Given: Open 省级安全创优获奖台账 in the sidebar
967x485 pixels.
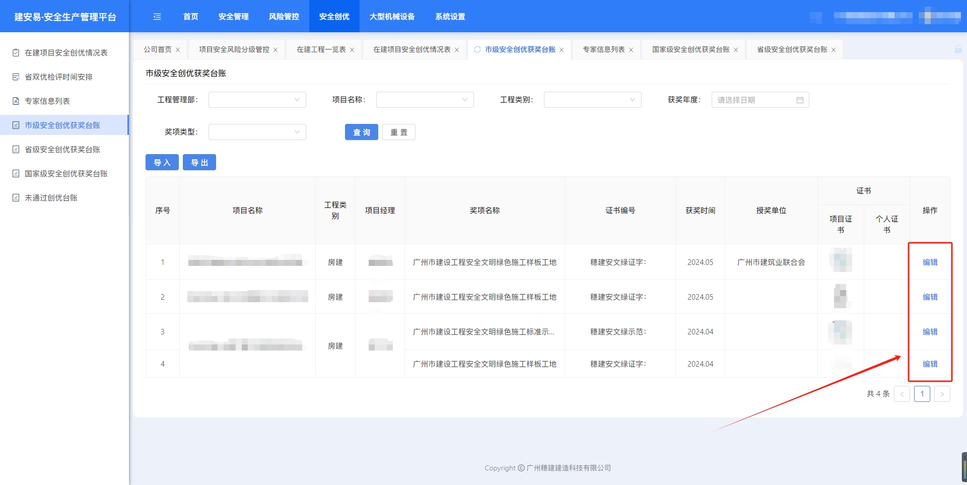Looking at the screenshot, I should click(x=62, y=150).
